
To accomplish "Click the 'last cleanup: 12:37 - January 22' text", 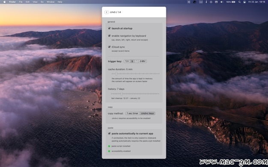I will click(x=125, y=98).
